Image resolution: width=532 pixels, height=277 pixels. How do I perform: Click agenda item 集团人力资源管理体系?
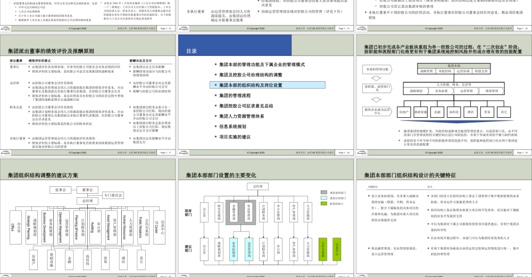coord(242,116)
